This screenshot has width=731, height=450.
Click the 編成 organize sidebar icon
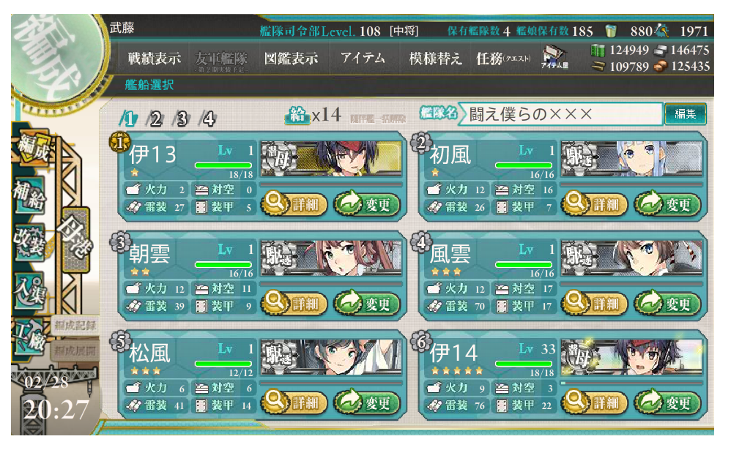point(33,148)
